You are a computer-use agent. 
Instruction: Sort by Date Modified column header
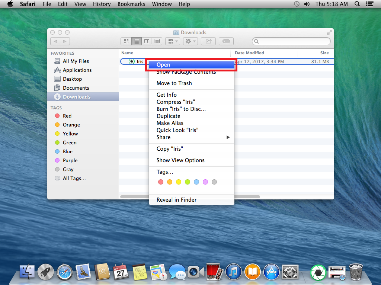pyautogui.click(x=264, y=53)
